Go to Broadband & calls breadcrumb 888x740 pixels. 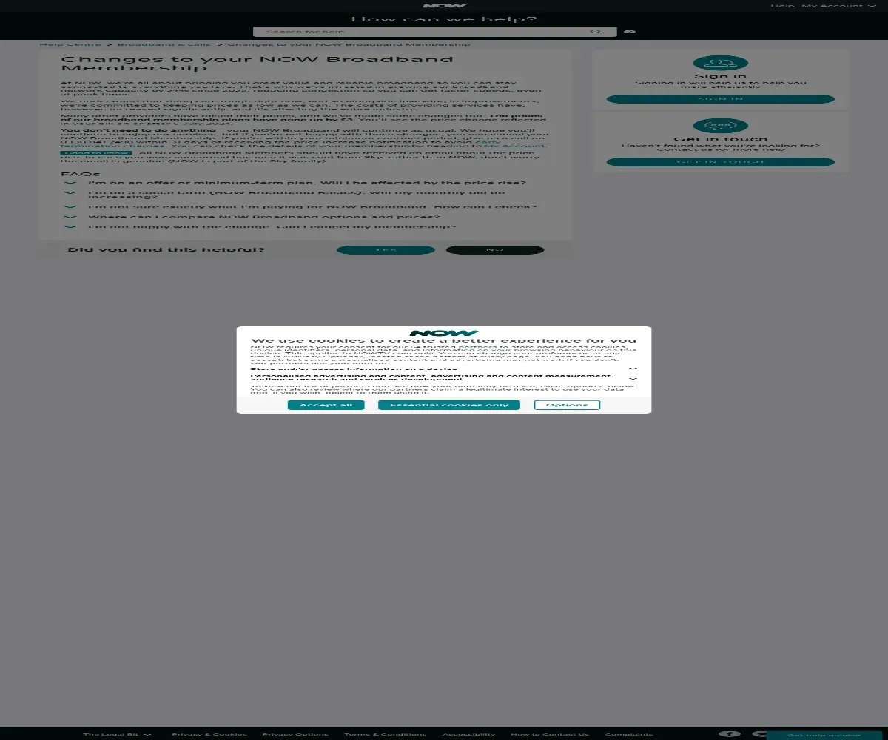point(164,44)
